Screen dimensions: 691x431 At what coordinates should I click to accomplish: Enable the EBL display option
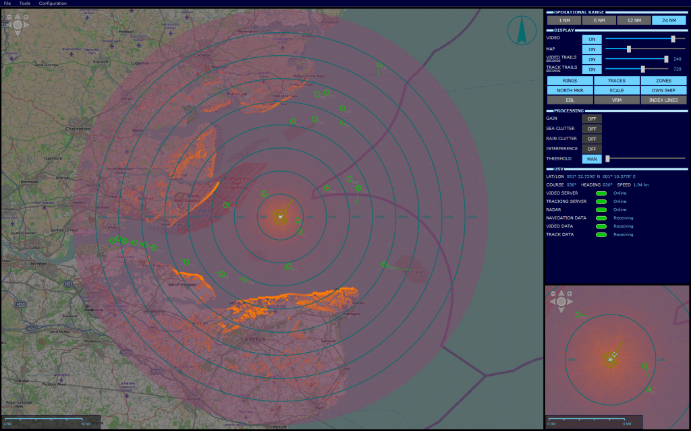pyautogui.click(x=570, y=99)
